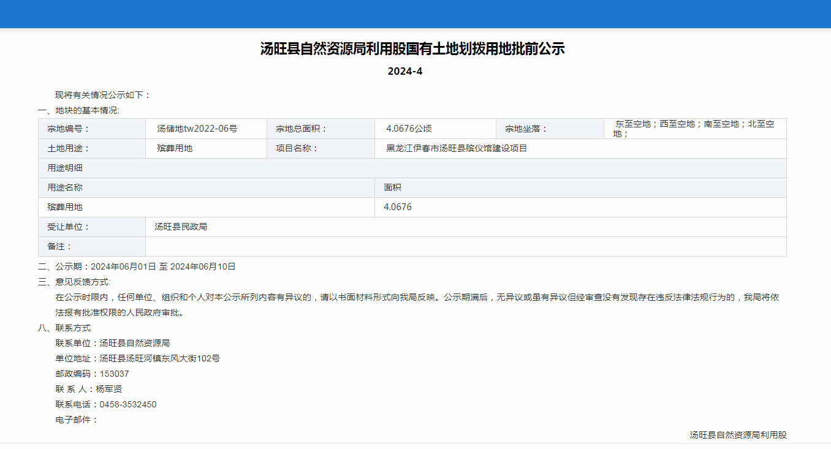Select the parcel number 汤储地tw2022-06号
This screenshot has height=449, width=831.
197,129
